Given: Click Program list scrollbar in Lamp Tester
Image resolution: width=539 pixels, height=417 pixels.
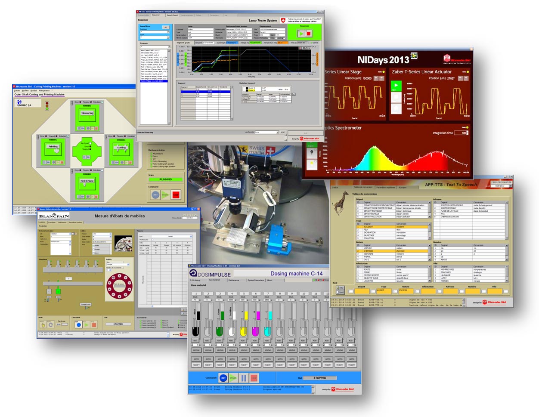Looking at the screenshot, I should point(169,87).
